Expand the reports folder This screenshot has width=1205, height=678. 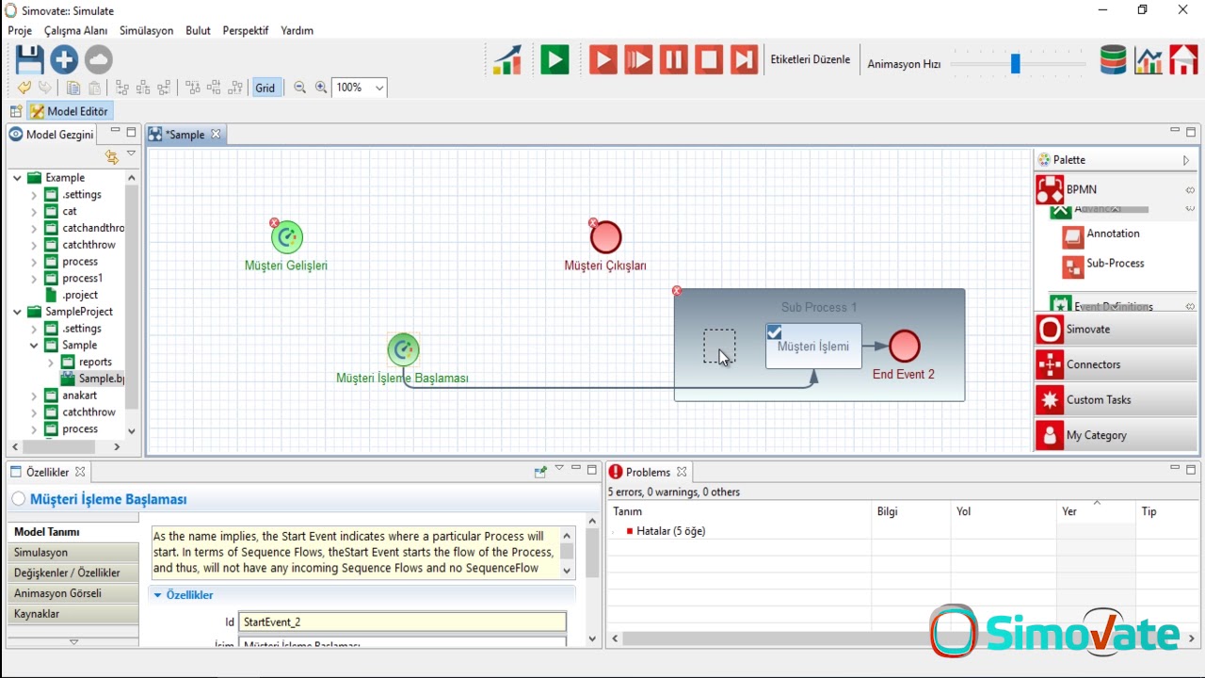pos(51,363)
